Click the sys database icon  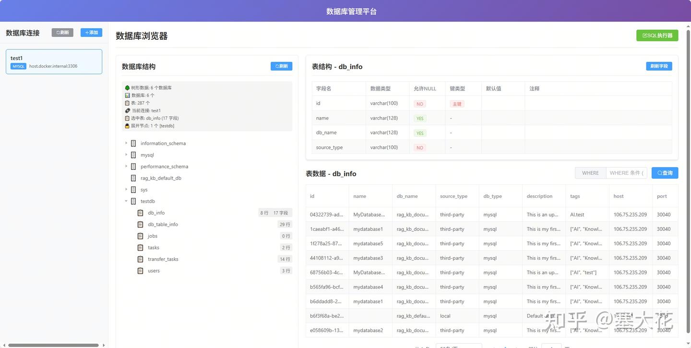133,190
